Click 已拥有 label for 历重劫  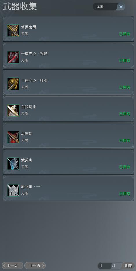[x=125, y=141]
